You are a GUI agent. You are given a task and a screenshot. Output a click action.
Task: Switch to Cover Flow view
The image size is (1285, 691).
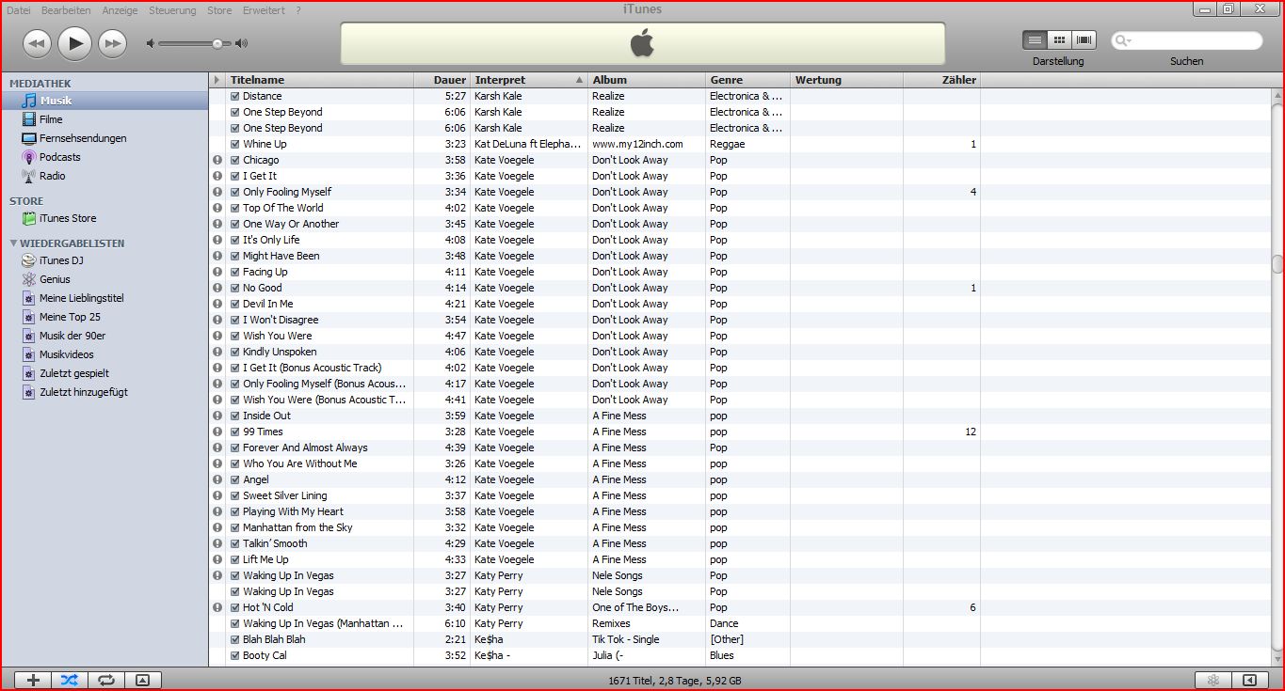1084,40
